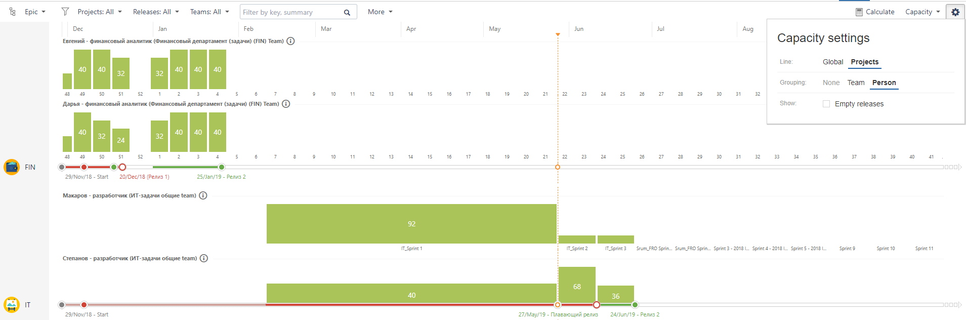
Task: Expand the Epic hierarchy dropdown
Action: point(35,12)
